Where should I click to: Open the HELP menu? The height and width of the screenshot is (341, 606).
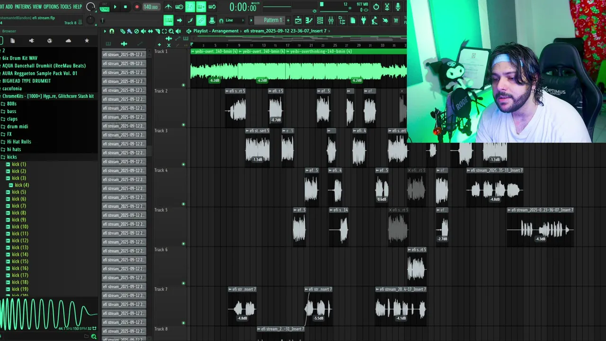pyautogui.click(x=78, y=7)
